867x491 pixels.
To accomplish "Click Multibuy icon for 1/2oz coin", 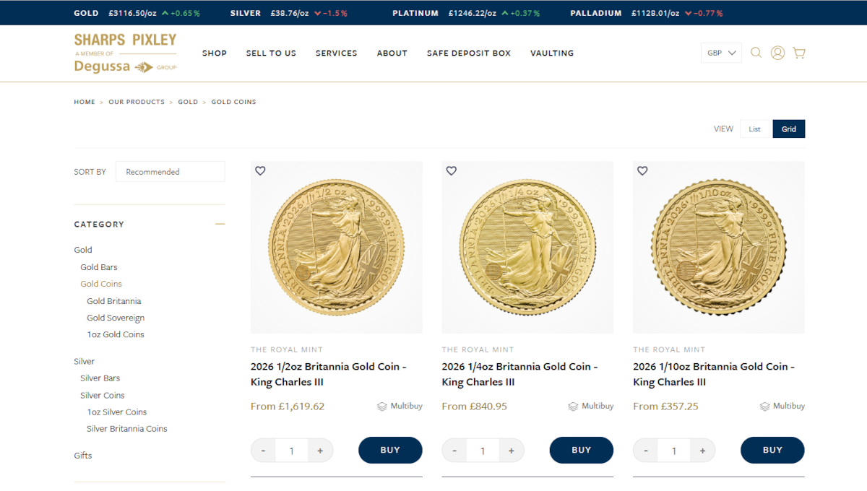I will tap(382, 407).
